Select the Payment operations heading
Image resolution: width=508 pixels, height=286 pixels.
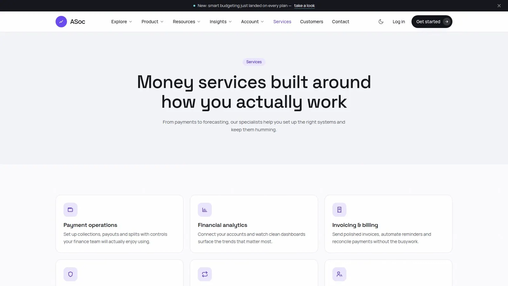pyautogui.click(x=90, y=225)
